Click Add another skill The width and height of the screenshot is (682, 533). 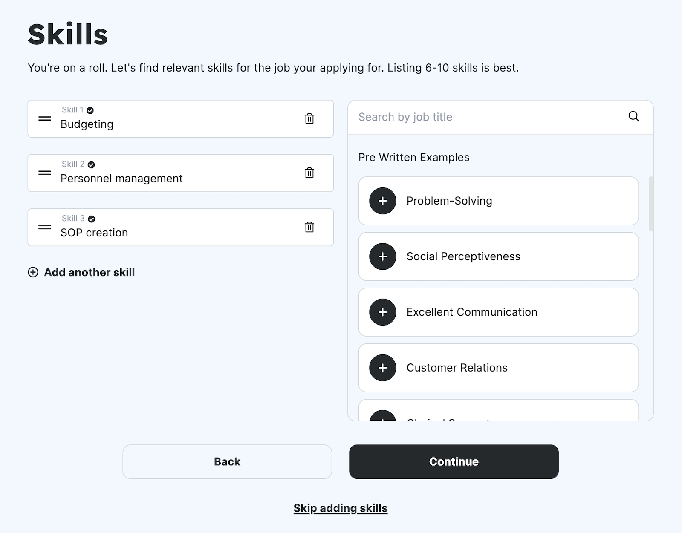(81, 272)
